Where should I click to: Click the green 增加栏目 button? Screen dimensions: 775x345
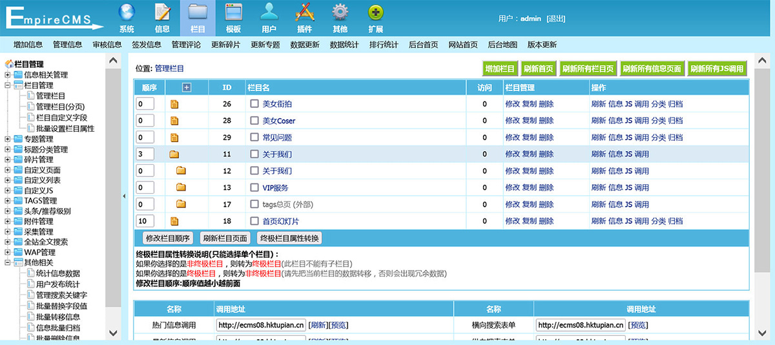click(x=500, y=69)
